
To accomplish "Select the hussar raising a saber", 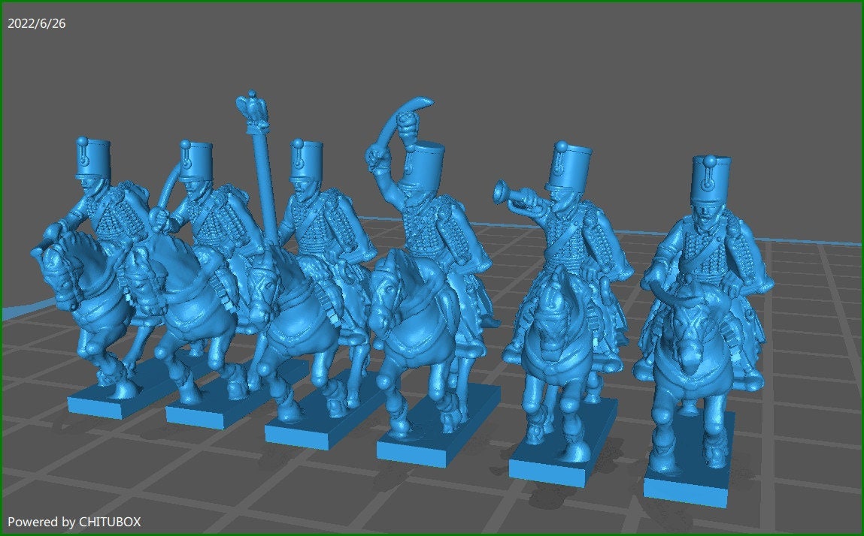I will pos(418,225).
